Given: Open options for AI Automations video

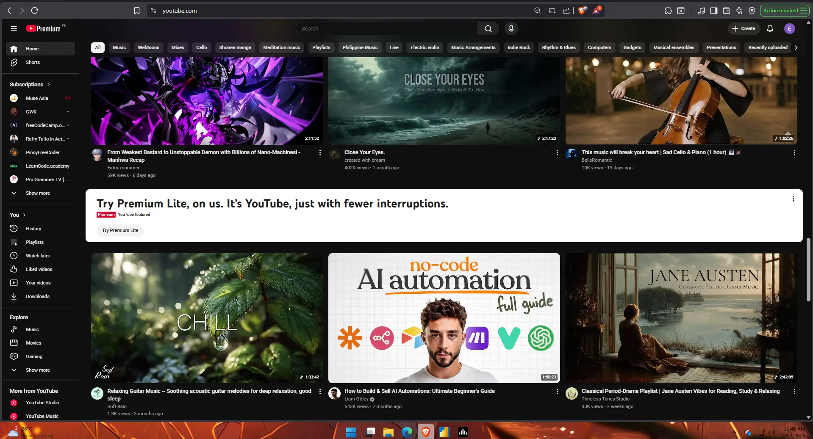Looking at the screenshot, I should pos(557,391).
